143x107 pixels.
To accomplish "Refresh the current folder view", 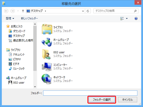I will tap(88, 11).
